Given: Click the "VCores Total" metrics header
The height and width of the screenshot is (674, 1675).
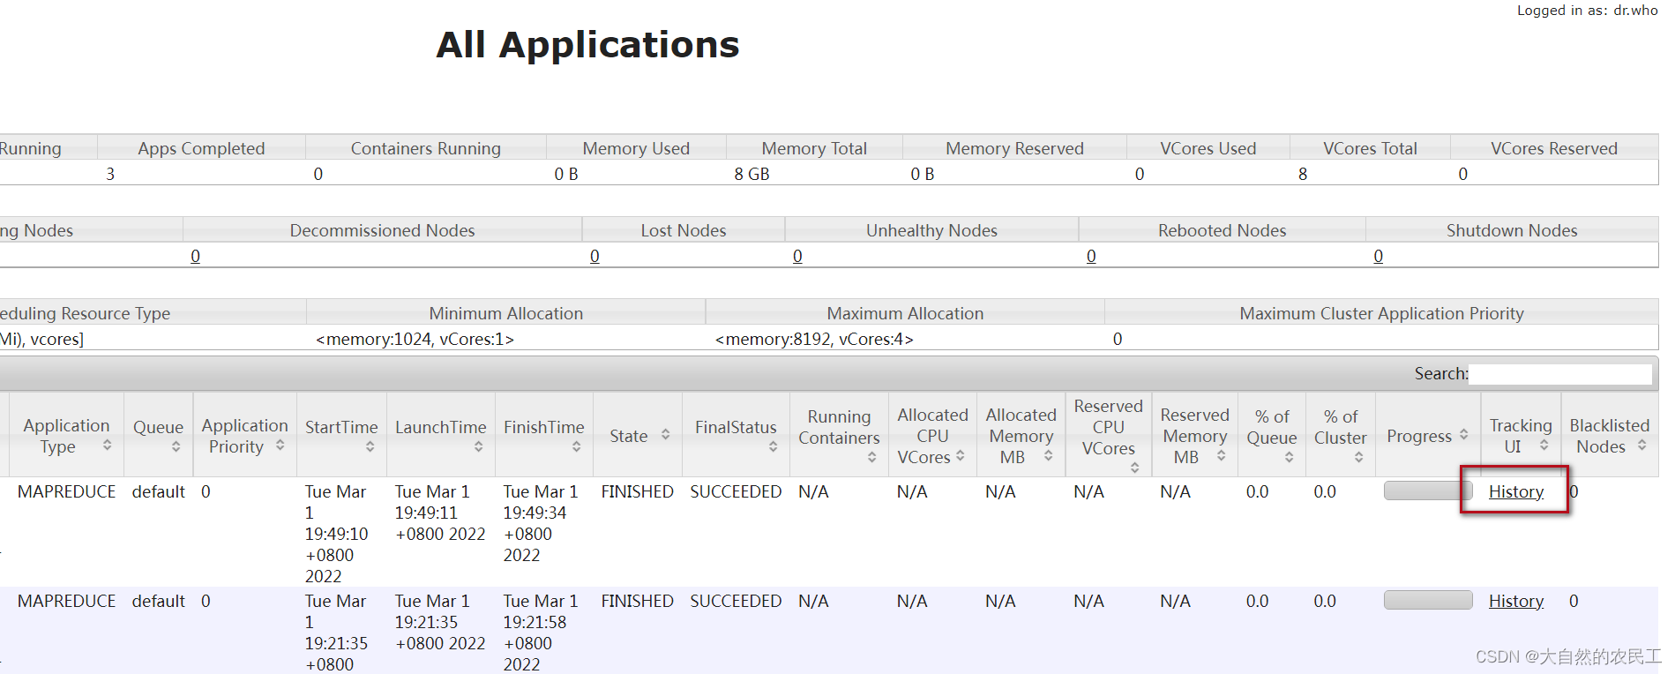Looking at the screenshot, I should (x=1371, y=148).
